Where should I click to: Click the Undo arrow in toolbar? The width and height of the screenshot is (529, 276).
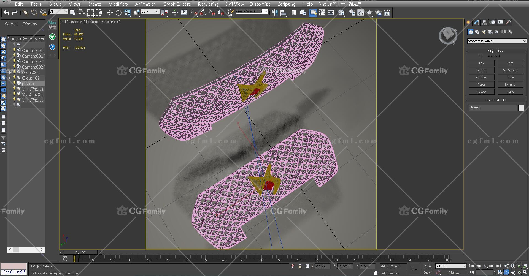click(6, 13)
